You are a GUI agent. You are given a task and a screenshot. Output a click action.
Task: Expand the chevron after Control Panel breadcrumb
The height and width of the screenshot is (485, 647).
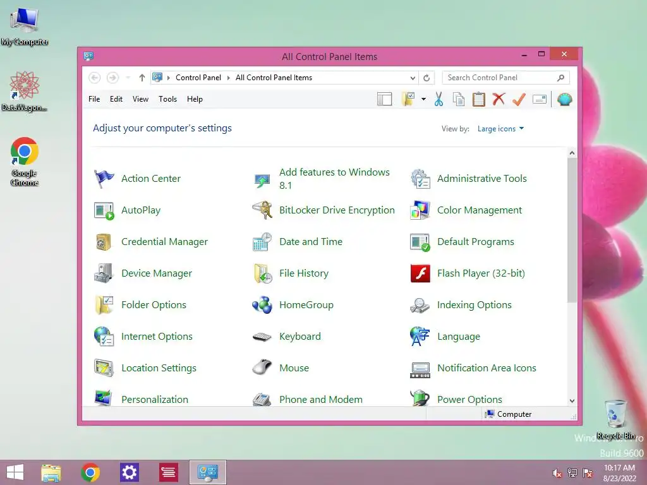229,78
